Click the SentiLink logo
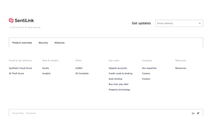This screenshot has width=212, height=134. (21, 21)
